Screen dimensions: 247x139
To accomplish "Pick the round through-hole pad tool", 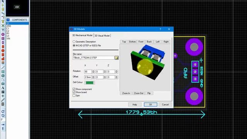I will pos(3,34).
